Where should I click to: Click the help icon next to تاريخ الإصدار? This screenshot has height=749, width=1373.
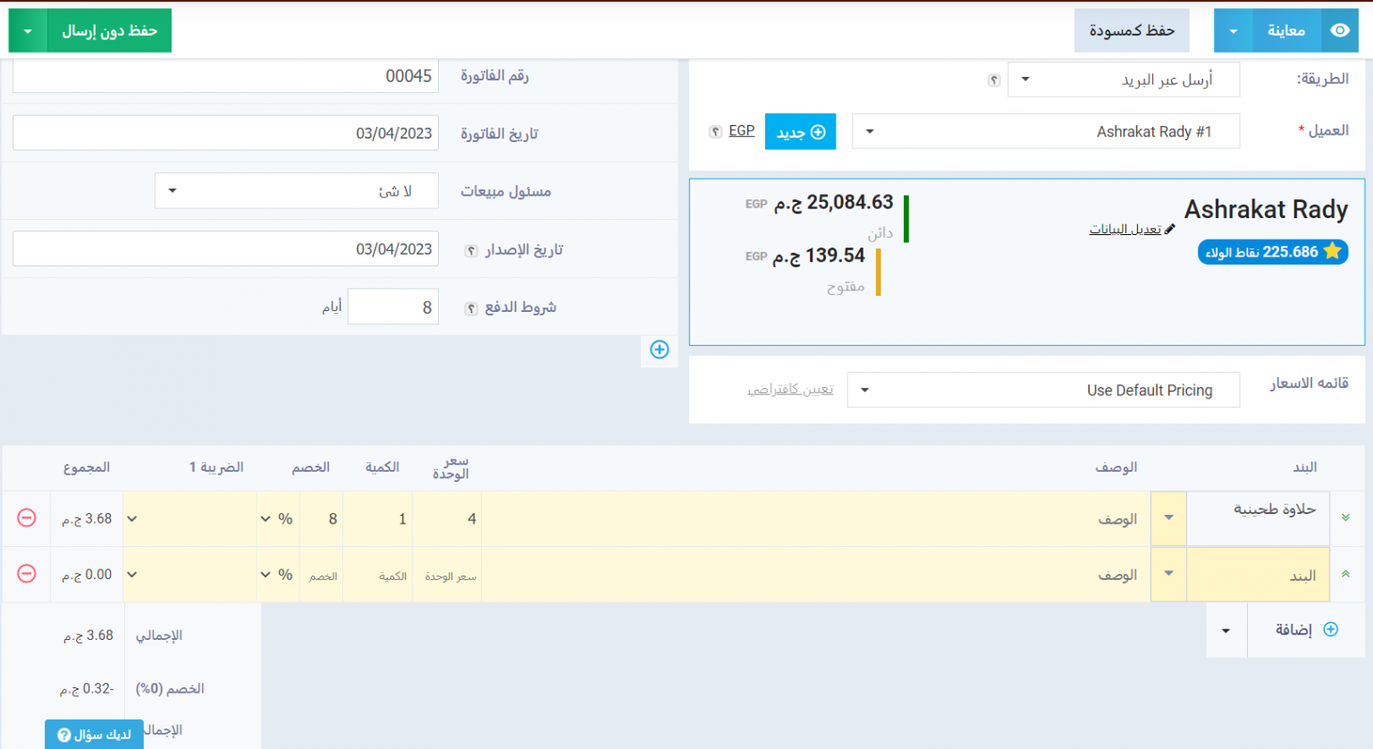click(471, 250)
